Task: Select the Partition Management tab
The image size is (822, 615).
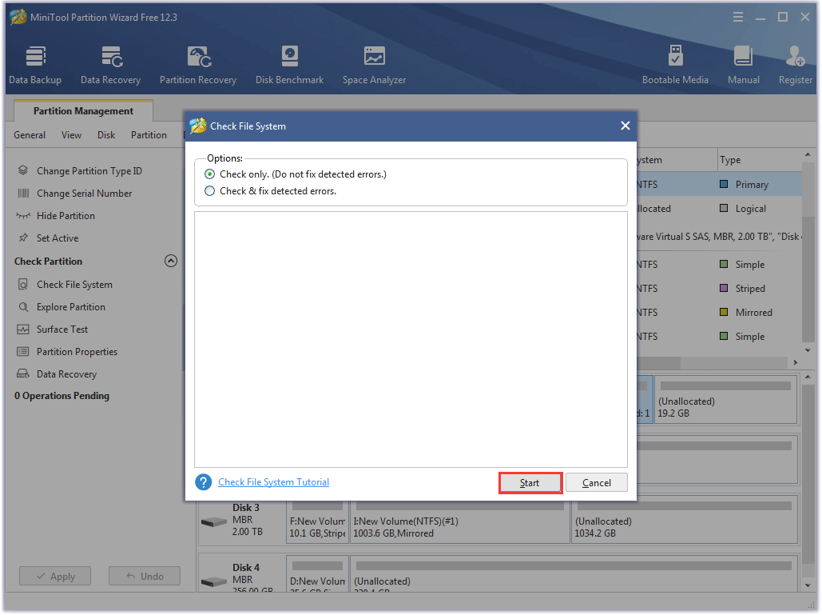Action: (x=83, y=110)
